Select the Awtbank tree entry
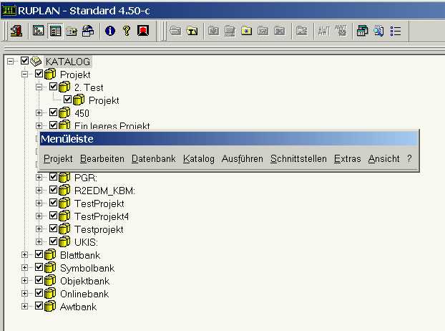The height and width of the screenshot is (331, 445). [78, 307]
